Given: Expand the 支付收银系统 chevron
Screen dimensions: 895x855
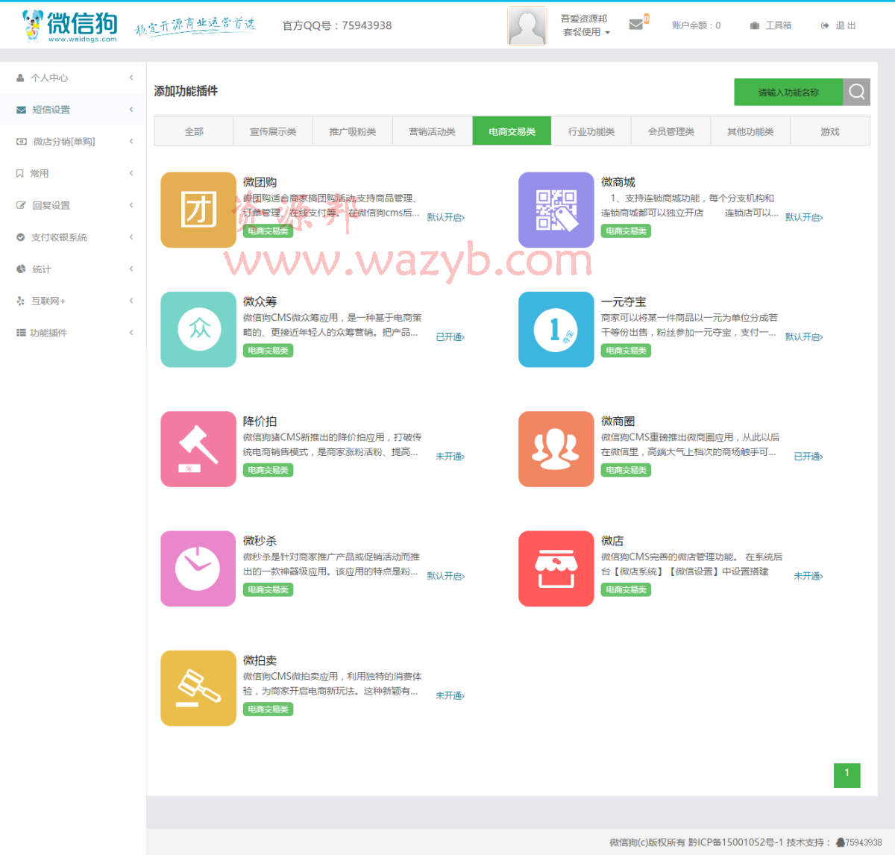Looking at the screenshot, I should tap(131, 237).
